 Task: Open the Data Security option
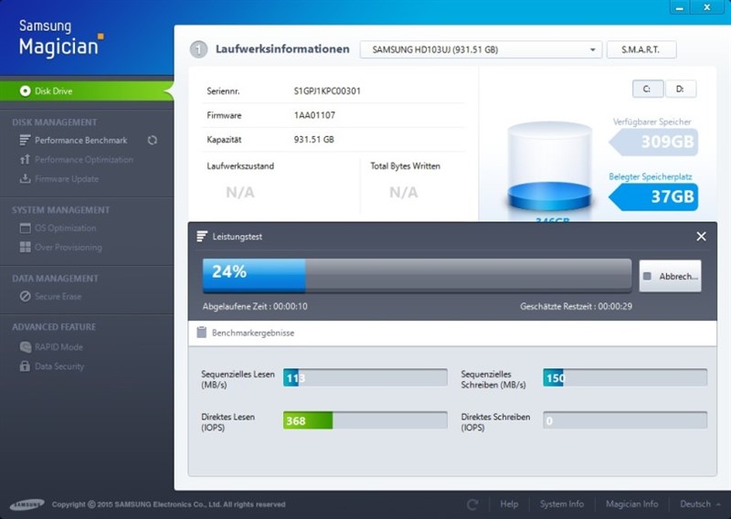59,366
